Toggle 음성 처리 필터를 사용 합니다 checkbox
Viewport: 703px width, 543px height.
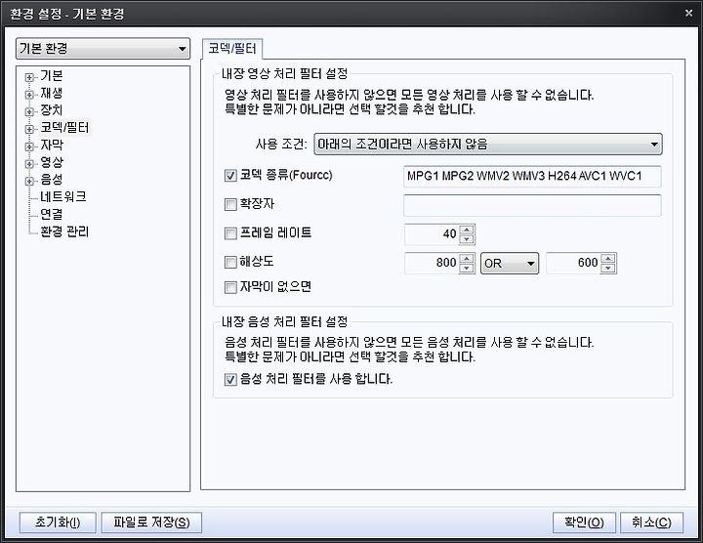point(230,380)
